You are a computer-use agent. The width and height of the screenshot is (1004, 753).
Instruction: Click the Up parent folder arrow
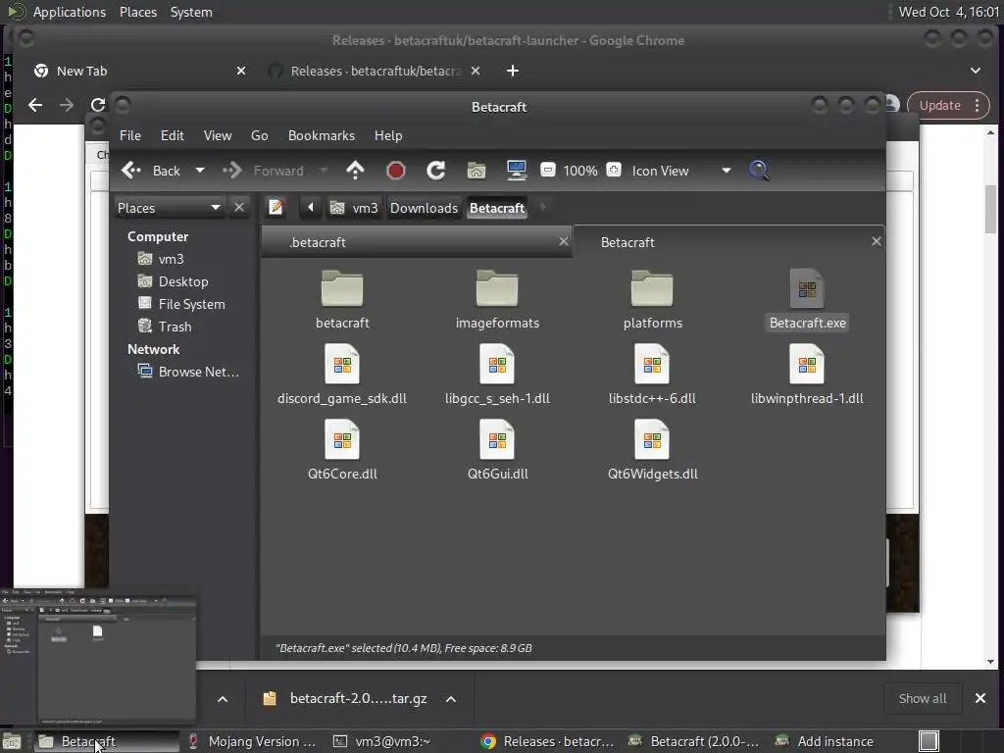(355, 171)
